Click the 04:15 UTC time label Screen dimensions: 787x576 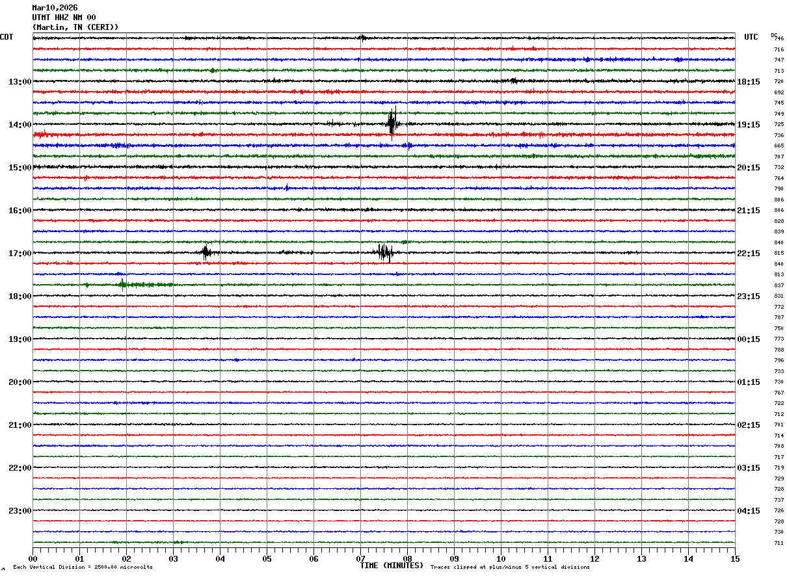point(749,511)
